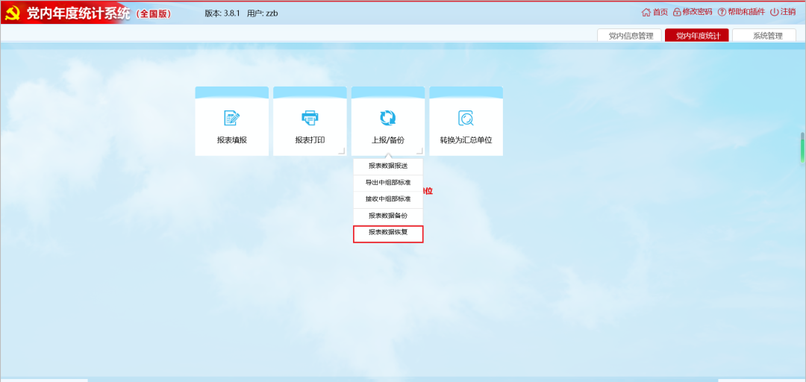The image size is (806, 382).
Task: Open the 首页 link
Action: tap(660, 13)
